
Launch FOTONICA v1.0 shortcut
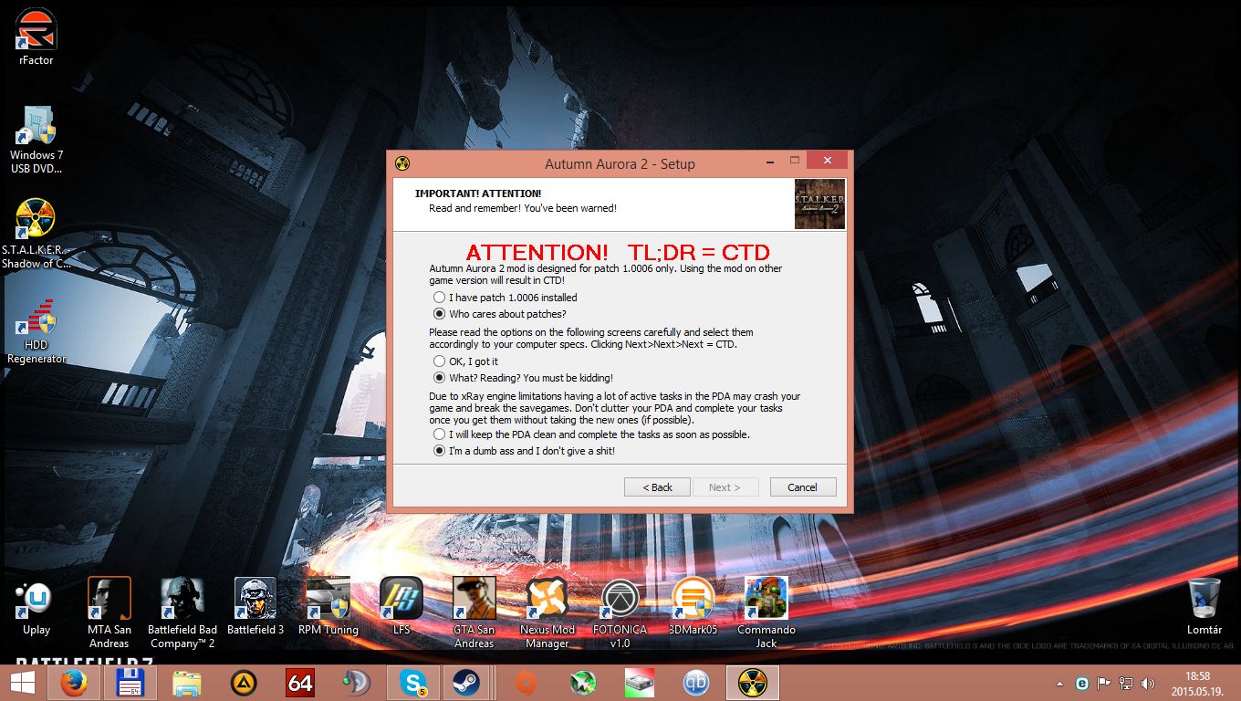pyautogui.click(x=620, y=612)
